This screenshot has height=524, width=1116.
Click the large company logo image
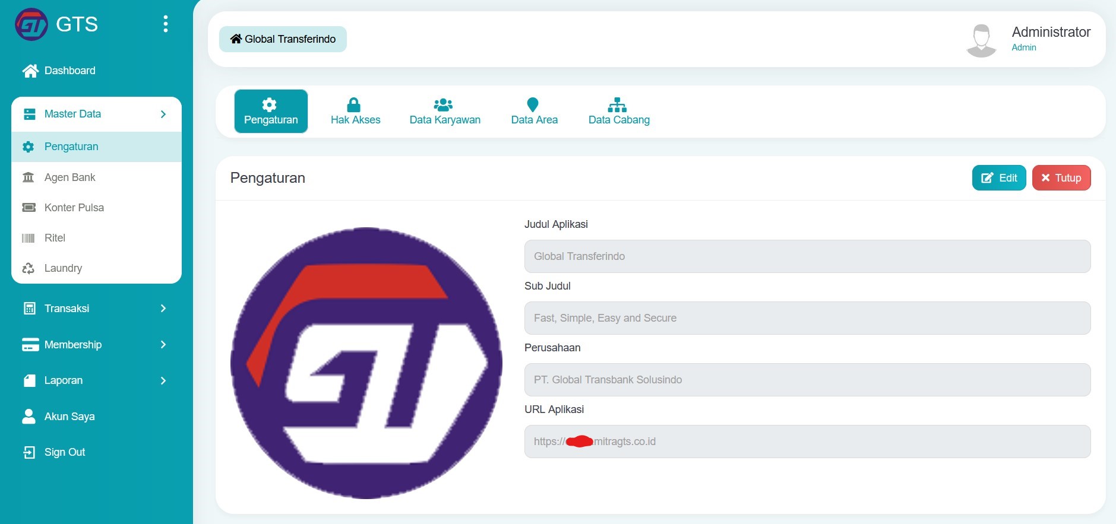click(x=366, y=363)
